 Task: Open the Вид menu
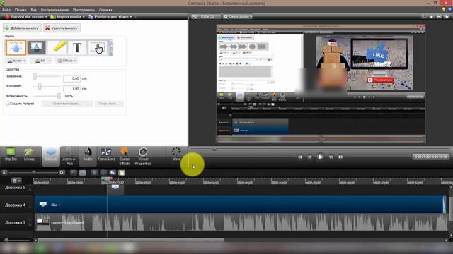33,10
